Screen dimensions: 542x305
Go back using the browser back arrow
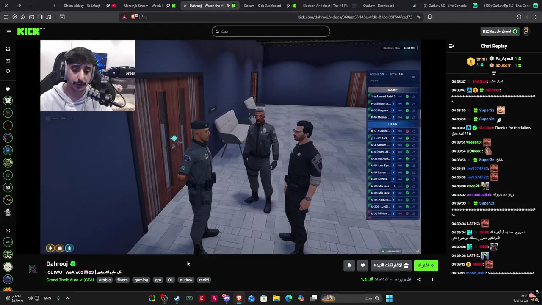point(536,17)
